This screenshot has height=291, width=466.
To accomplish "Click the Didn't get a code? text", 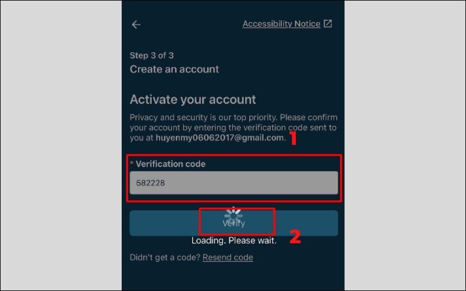I will 165,257.
